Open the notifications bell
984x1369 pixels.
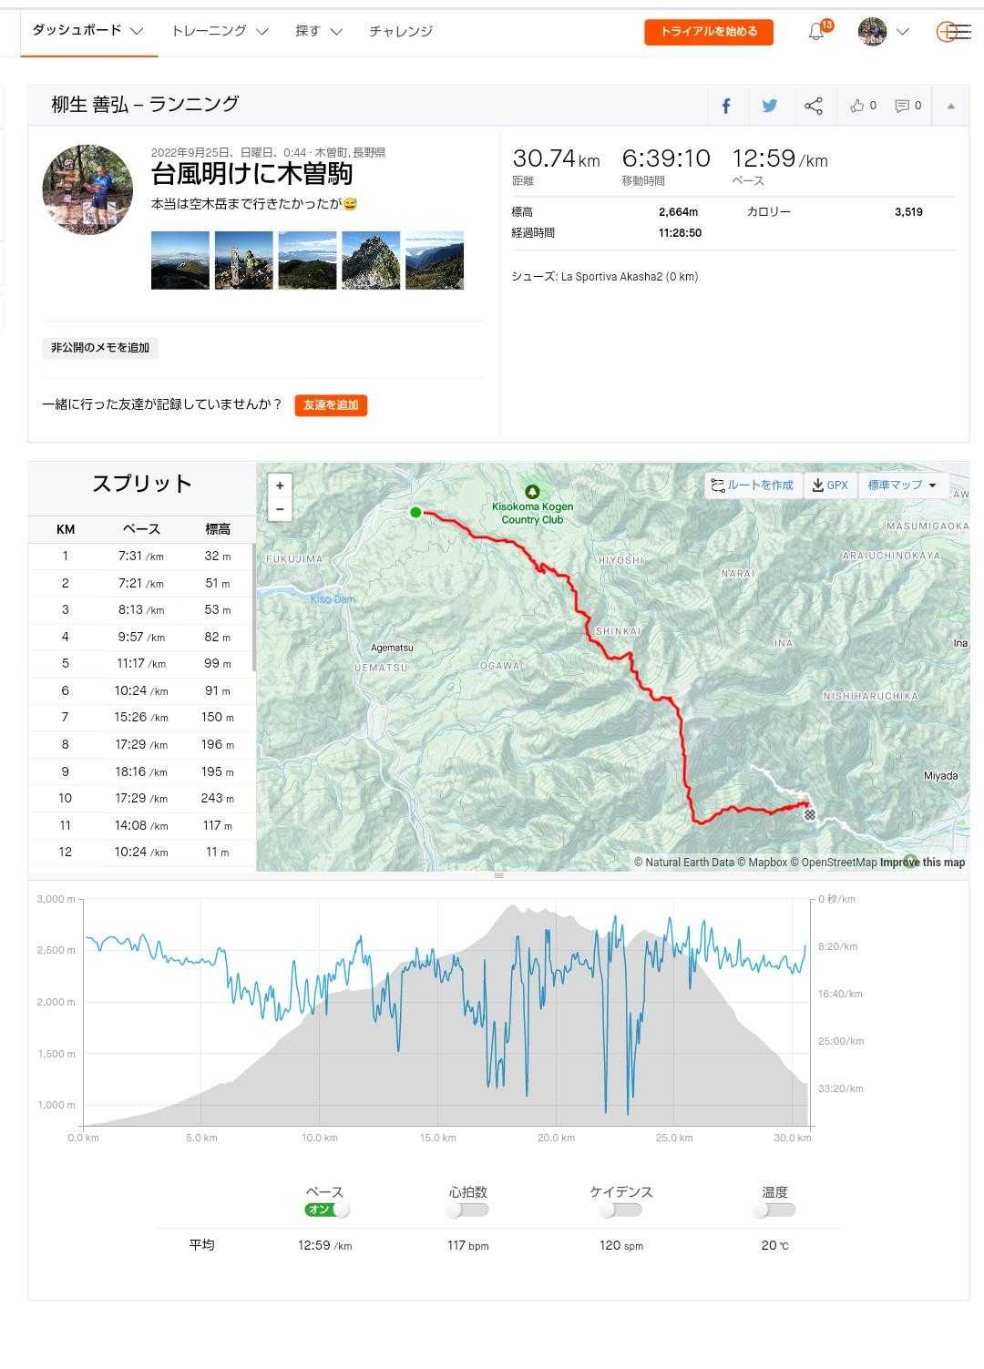pyautogui.click(x=817, y=32)
